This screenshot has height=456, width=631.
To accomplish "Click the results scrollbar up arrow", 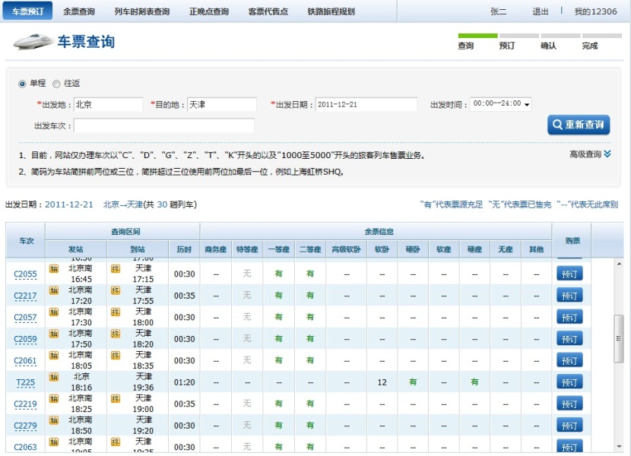I will click(619, 264).
